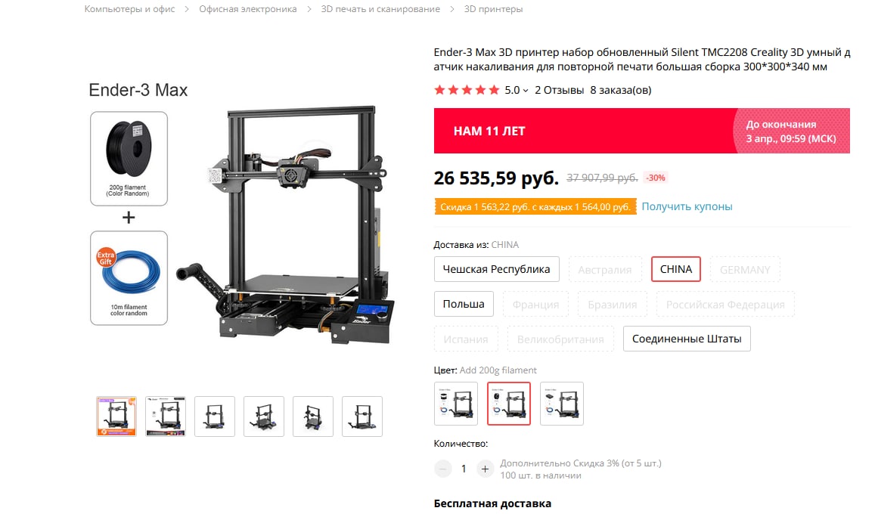
Task: Select the first color variant thumbnail
Action: click(456, 404)
